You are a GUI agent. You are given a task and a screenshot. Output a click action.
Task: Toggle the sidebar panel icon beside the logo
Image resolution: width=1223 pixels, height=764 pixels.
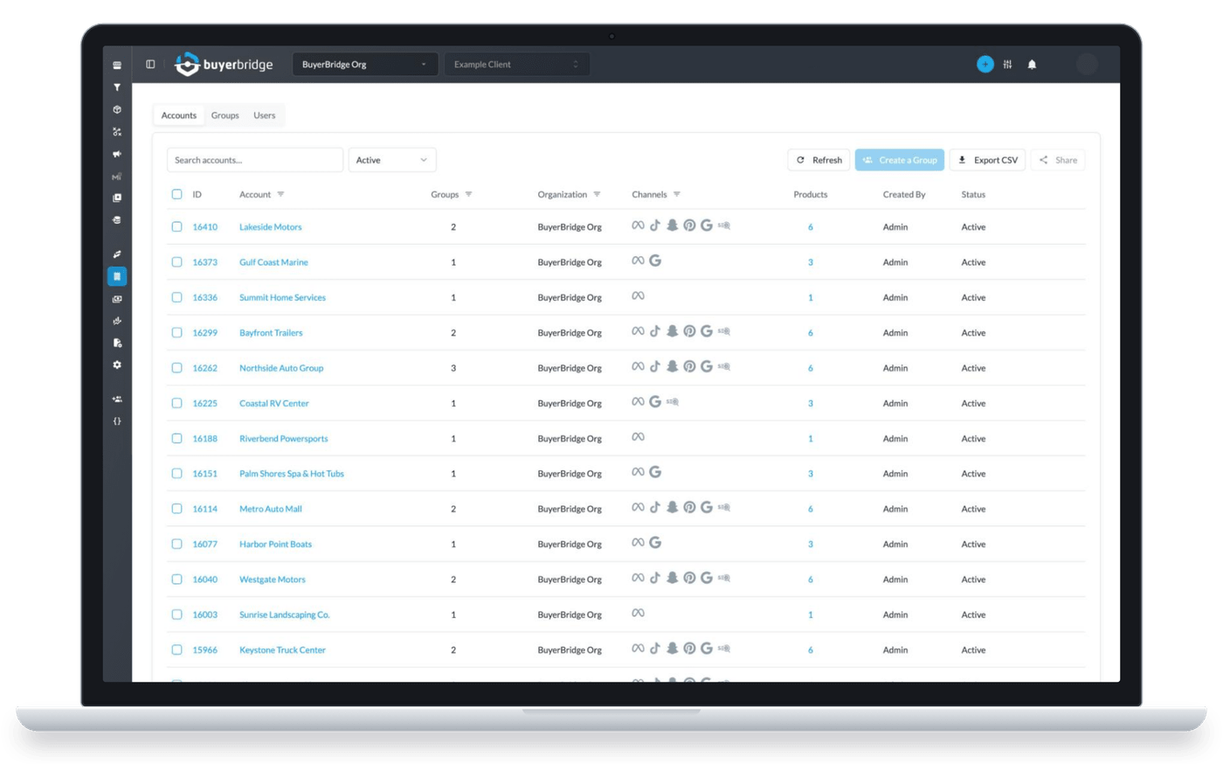pos(150,64)
